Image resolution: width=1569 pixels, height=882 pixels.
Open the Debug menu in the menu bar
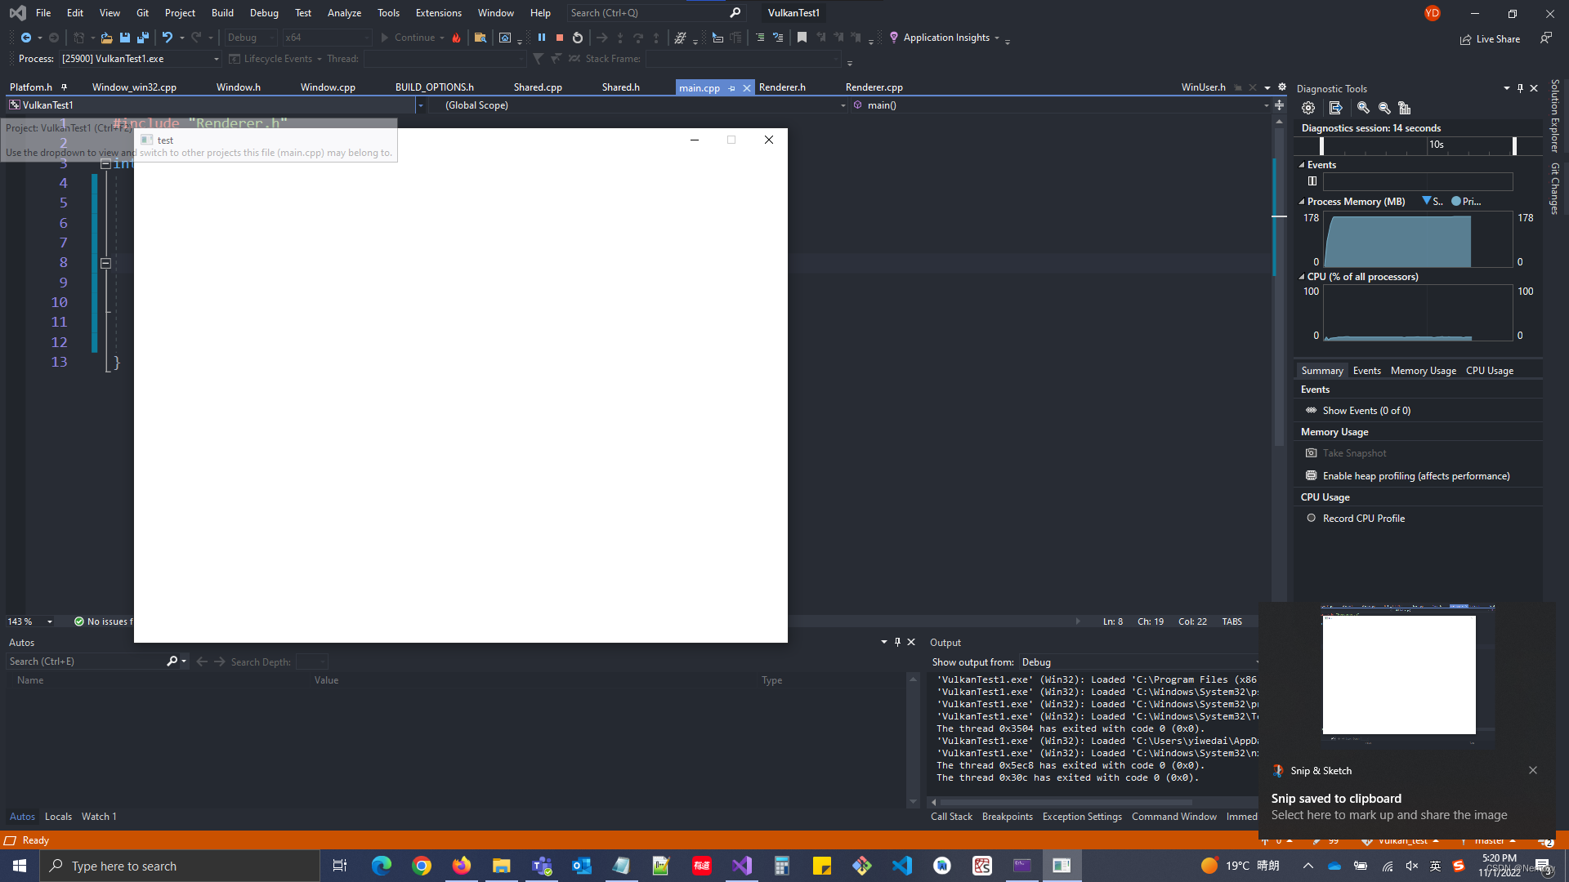(263, 13)
